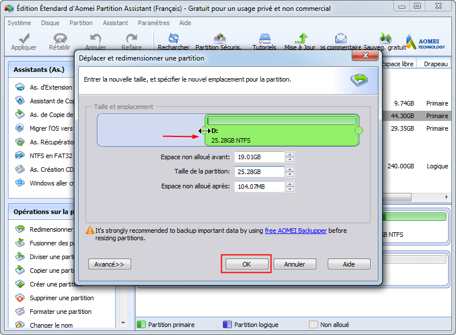Viewport: 456px width, 335px height.
Task: Click the Non alloué legend swatch
Action: (x=313, y=325)
